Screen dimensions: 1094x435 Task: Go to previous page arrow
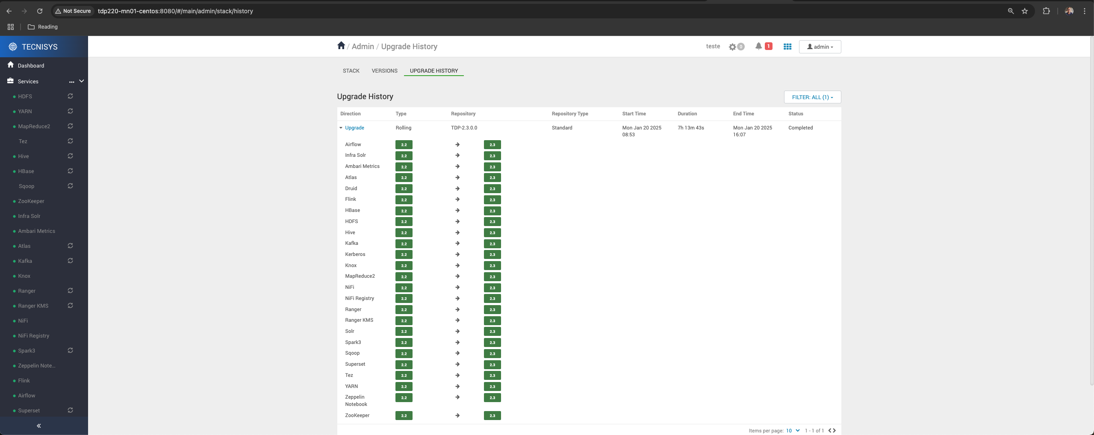[x=830, y=430]
